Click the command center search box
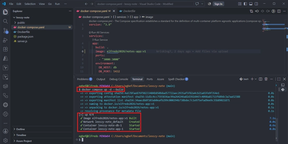The image size is (288, 144). 144,4
